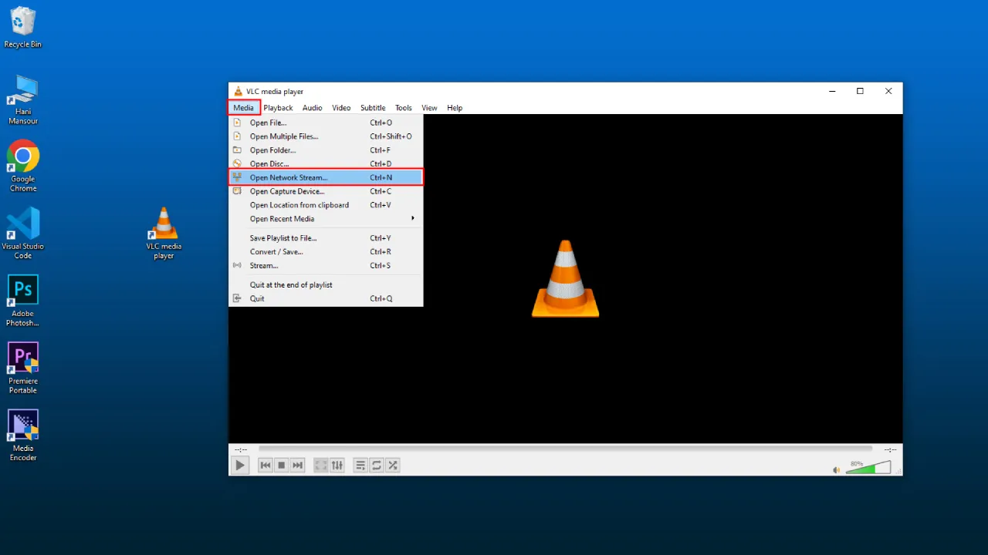Toggle random shuffle playback button
Image resolution: width=988 pixels, height=555 pixels.
pos(393,465)
